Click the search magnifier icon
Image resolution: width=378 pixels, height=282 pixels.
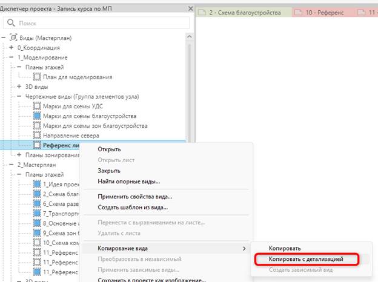click(11, 23)
